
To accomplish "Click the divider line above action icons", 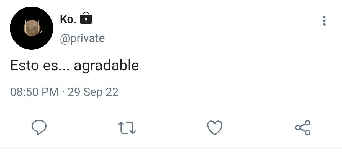I will click(x=171, y=108).
